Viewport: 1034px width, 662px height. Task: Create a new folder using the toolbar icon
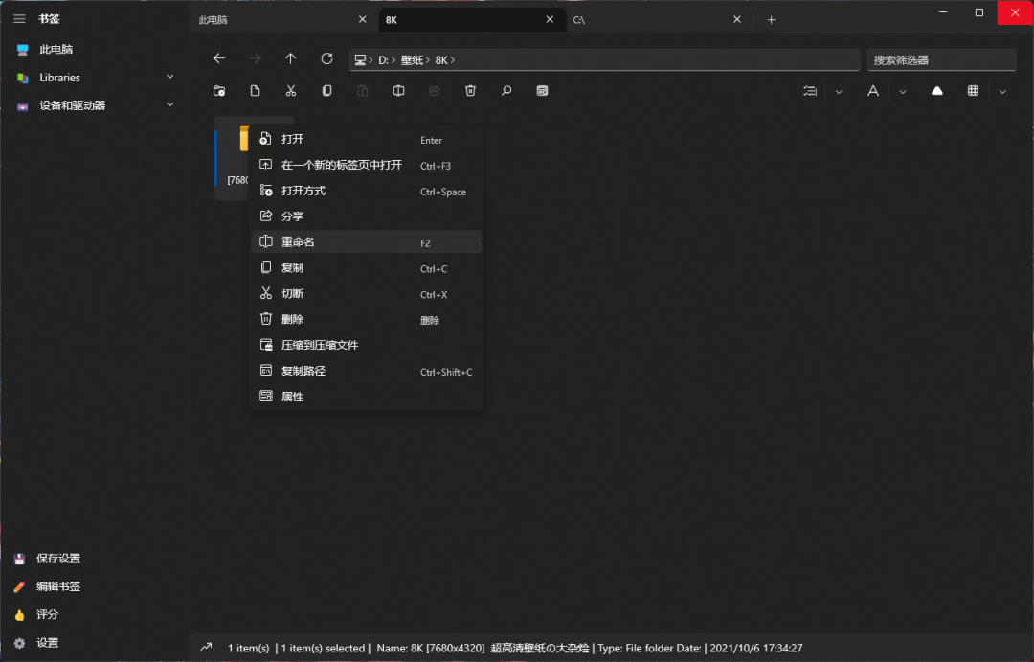click(x=219, y=90)
